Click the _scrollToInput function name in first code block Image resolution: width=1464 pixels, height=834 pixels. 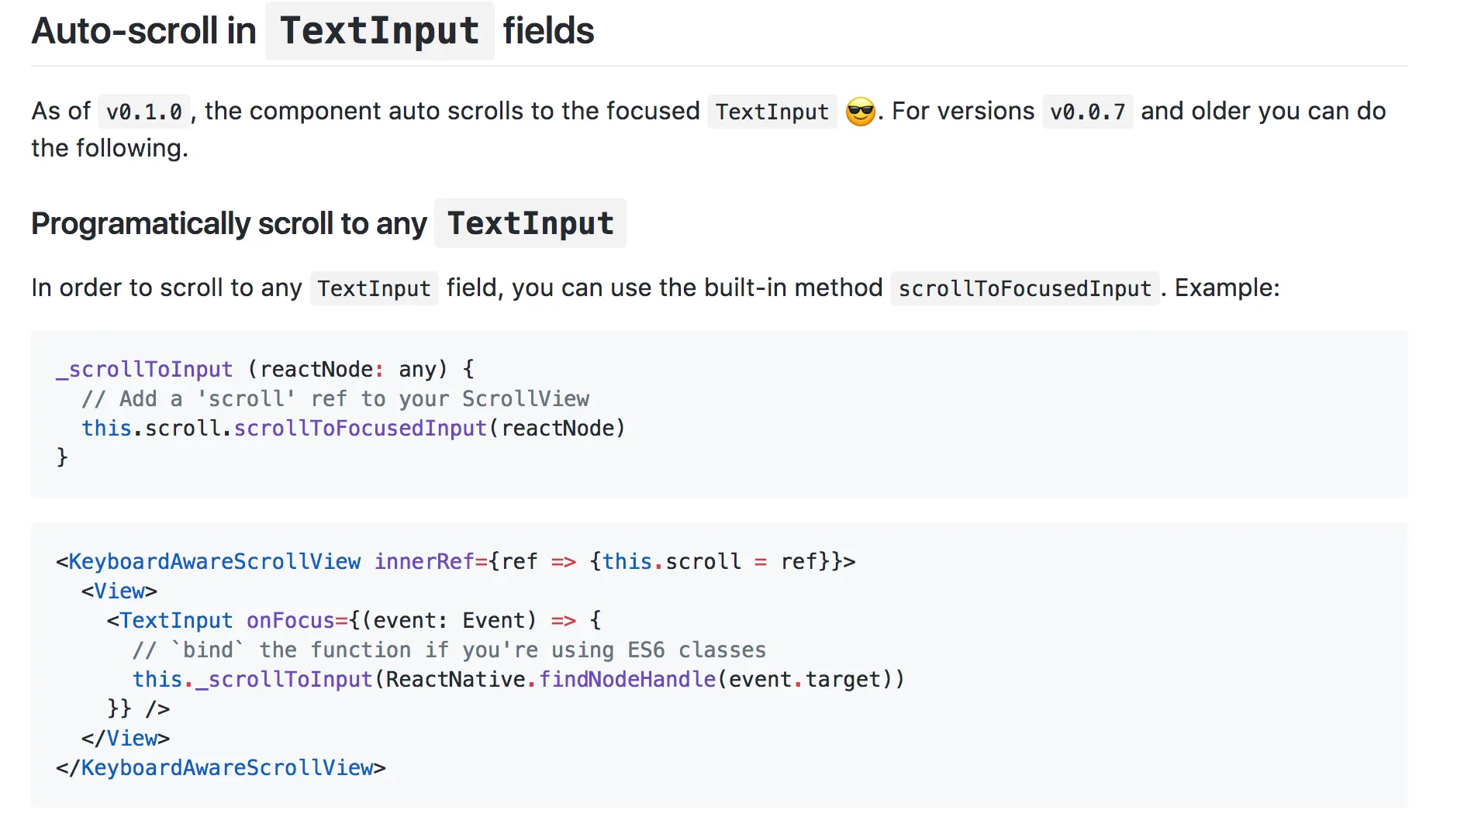click(144, 370)
